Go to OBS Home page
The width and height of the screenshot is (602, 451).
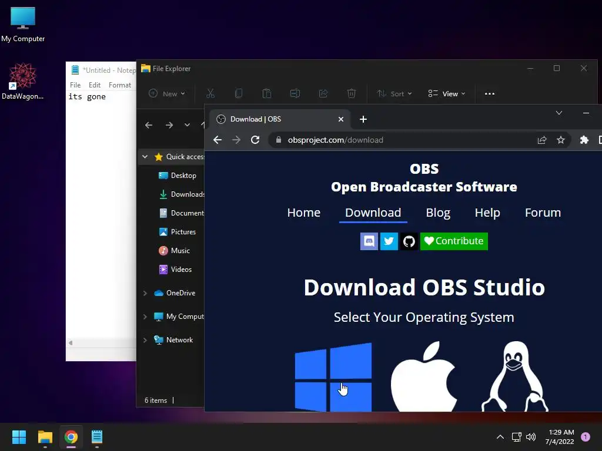point(304,213)
